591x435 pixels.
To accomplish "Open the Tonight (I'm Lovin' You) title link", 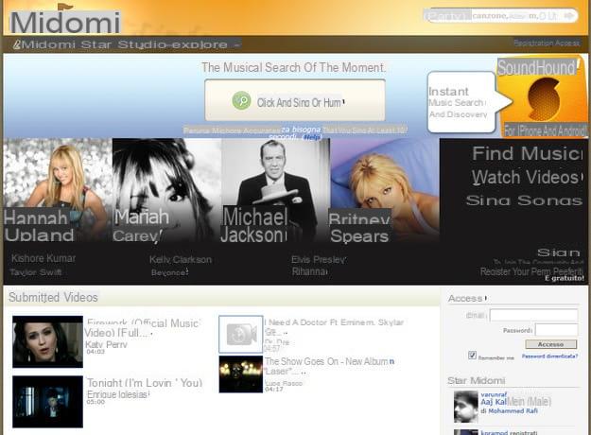I will tap(145, 383).
